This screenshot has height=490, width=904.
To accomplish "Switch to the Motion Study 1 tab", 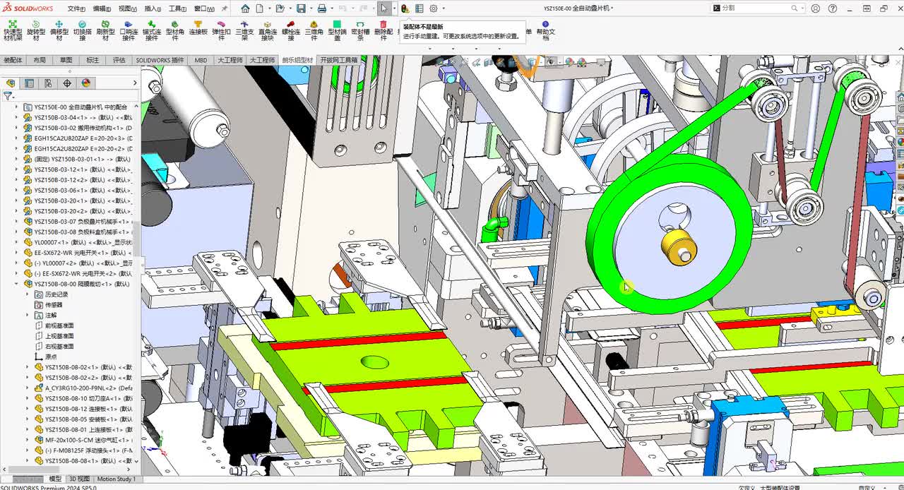I will click(116, 479).
